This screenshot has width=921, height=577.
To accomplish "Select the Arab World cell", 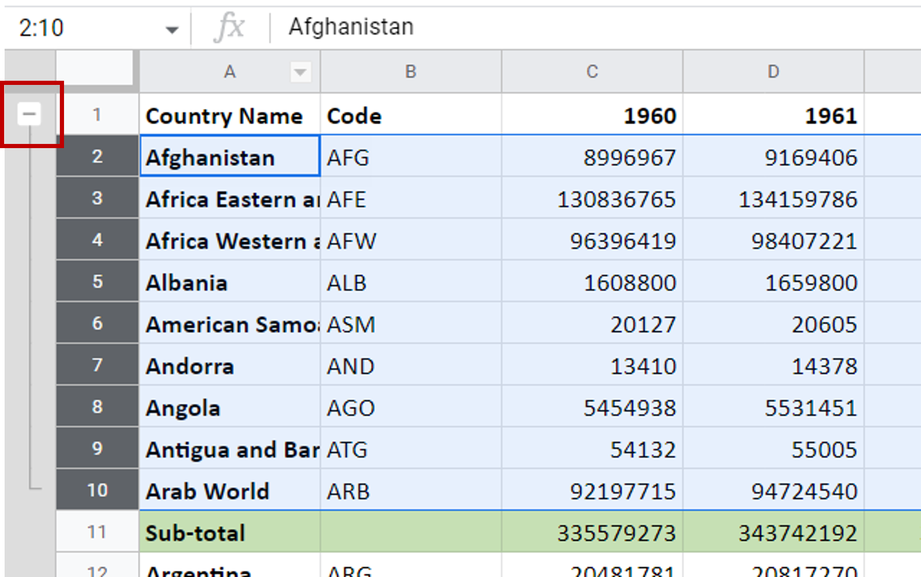I will coord(230,490).
